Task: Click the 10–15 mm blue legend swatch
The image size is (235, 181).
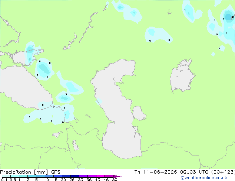Action: click(49, 176)
